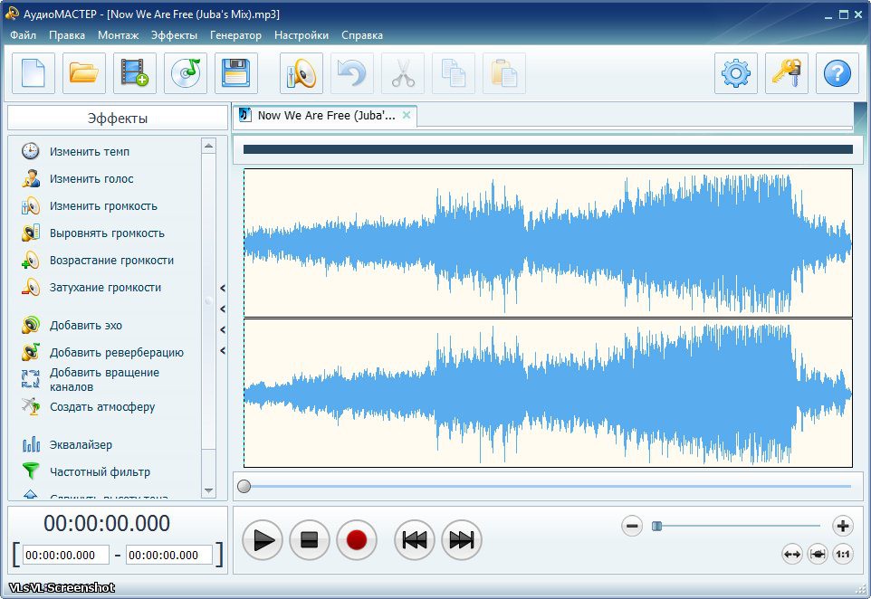Click the Copy toolbar icon
This screenshot has height=599, width=871.
click(454, 73)
